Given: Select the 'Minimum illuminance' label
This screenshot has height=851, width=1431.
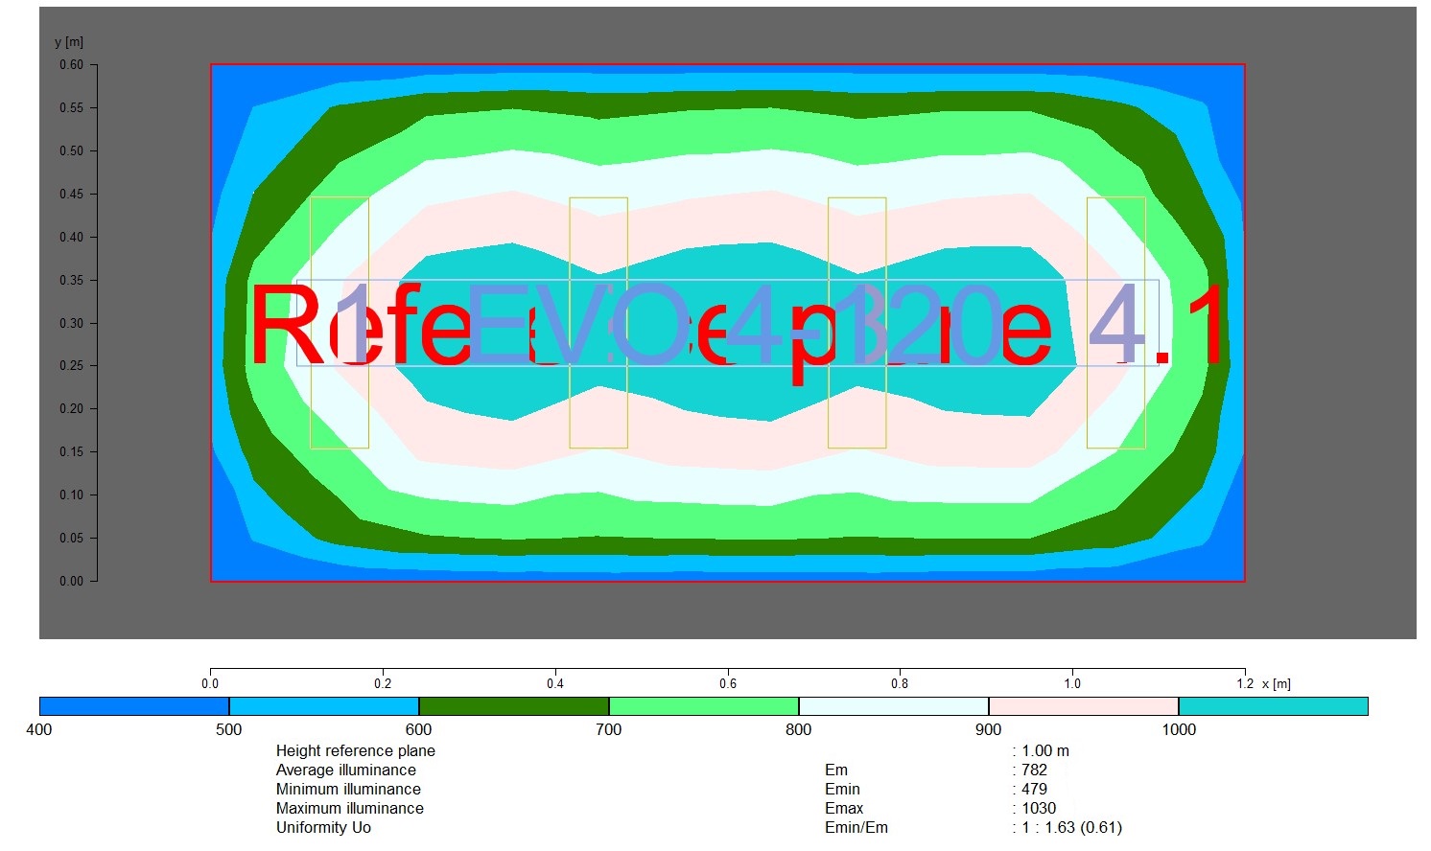Looking at the screenshot, I should [x=348, y=790].
